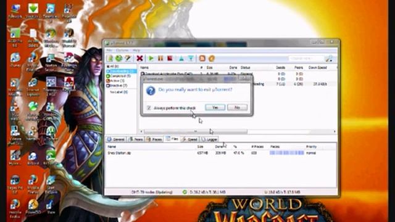
Task: Switch to the Speed tab
Action: pyautogui.click(x=190, y=139)
